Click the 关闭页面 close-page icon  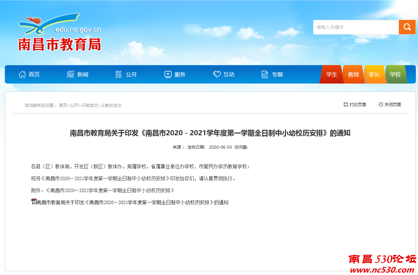[381, 104]
